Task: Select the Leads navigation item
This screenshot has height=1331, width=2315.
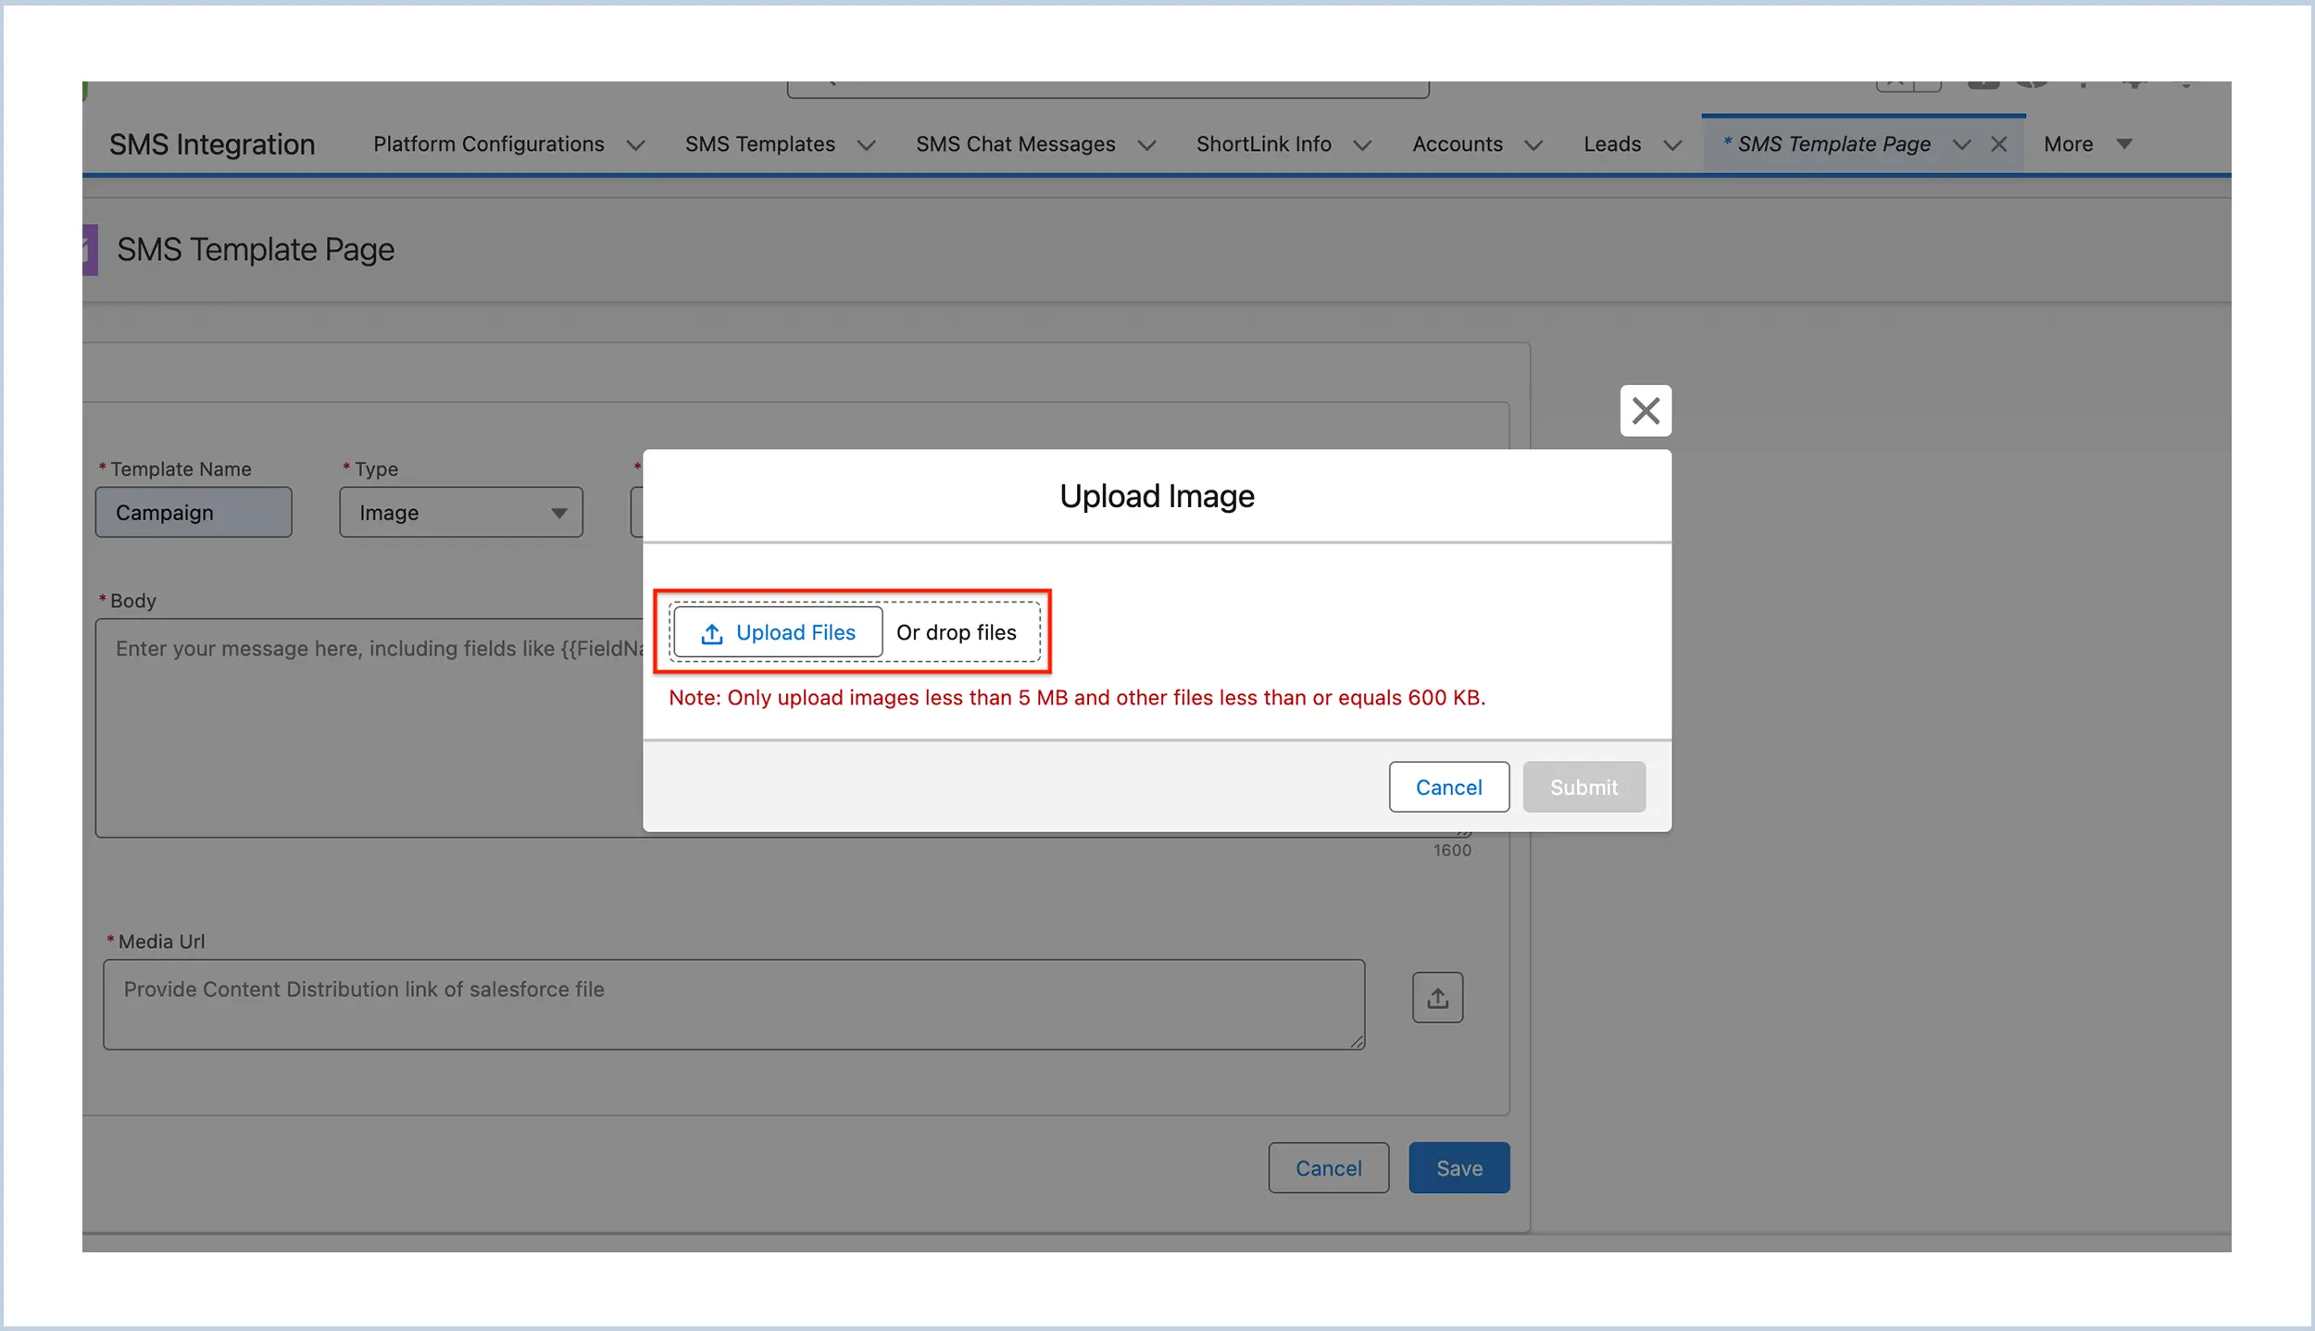Action: 1611,143
